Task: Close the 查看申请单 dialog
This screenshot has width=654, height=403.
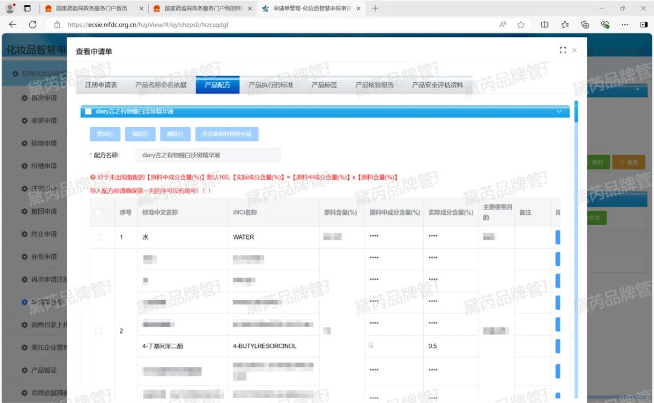Action: pyautogui.click(x=574, y=50)
